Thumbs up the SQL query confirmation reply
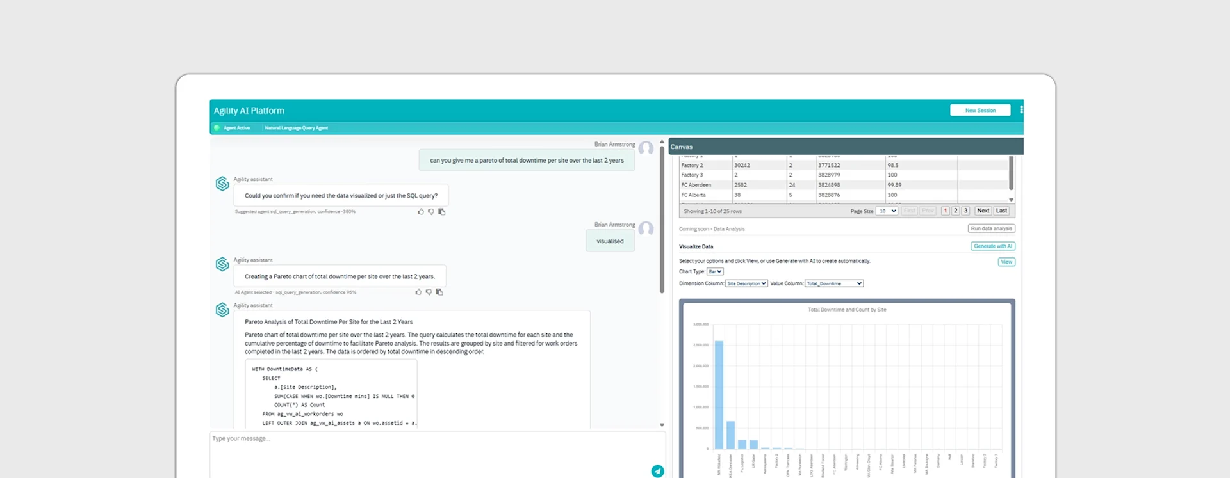 click(421, 212)
